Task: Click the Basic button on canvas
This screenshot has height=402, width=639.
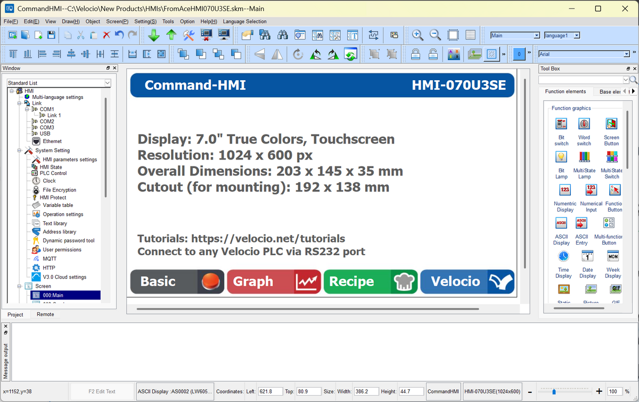Action: pos(177,282)
